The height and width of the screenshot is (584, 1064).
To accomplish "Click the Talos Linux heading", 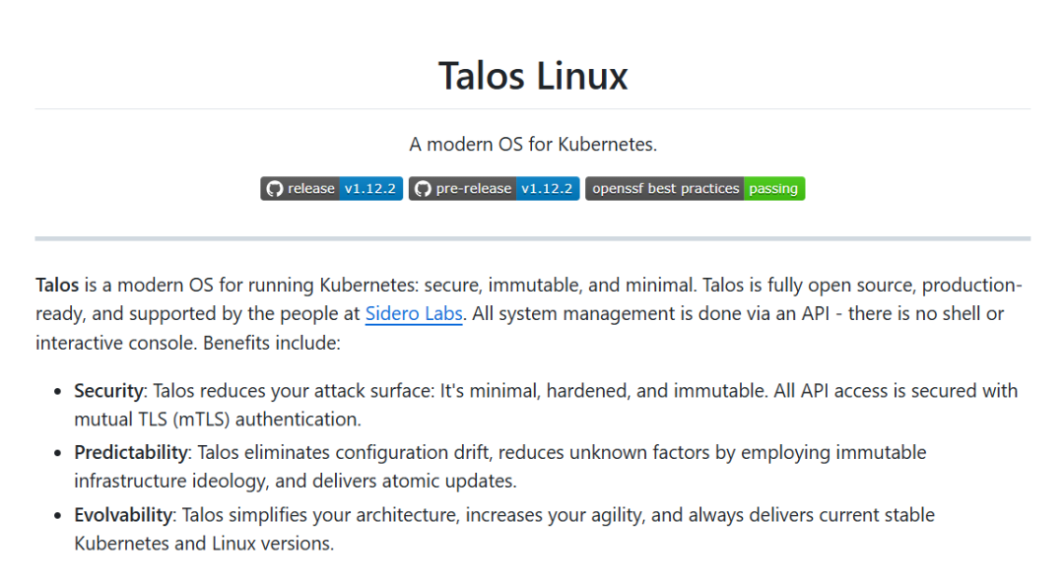I will [533, 75].
